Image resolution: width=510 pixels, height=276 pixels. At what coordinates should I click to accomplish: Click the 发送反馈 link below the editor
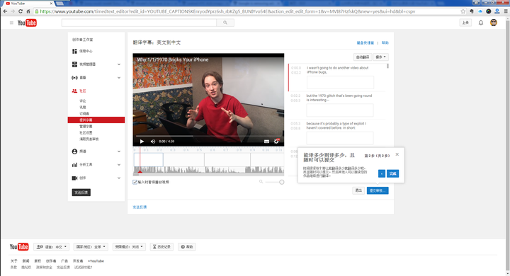coord(140,207)
